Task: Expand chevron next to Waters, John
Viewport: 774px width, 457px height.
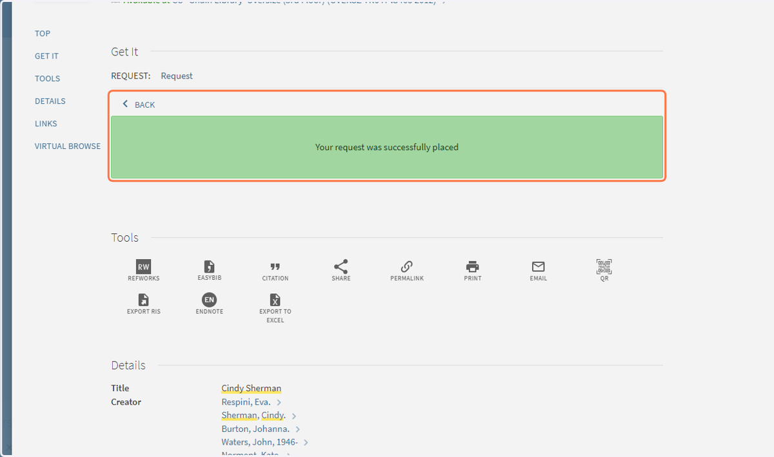Action: click(x=306, y=443)
